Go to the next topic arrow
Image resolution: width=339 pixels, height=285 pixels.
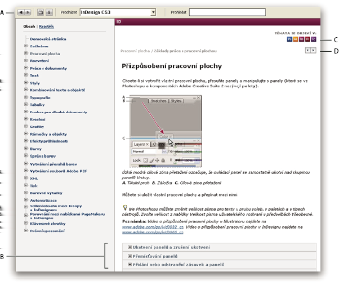(x=313, y=50)
